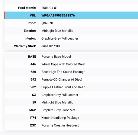
Task: Select E9 Midnight Blue Metallic row
Action: click(x=71, y=102)
